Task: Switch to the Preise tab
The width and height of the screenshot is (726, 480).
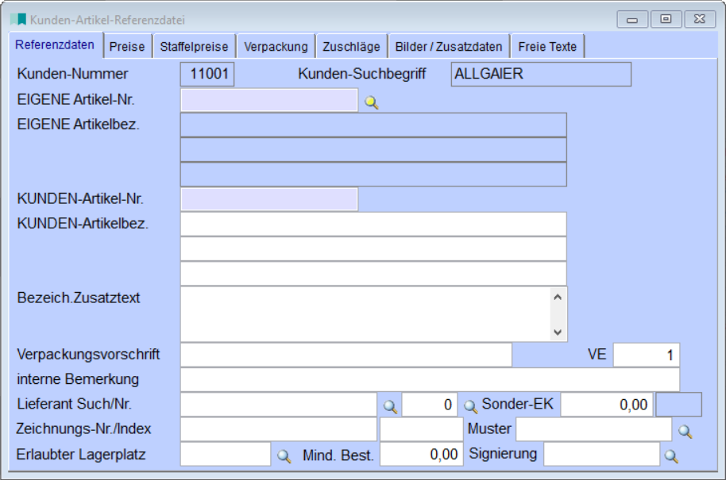Action: tap(127, 47)
